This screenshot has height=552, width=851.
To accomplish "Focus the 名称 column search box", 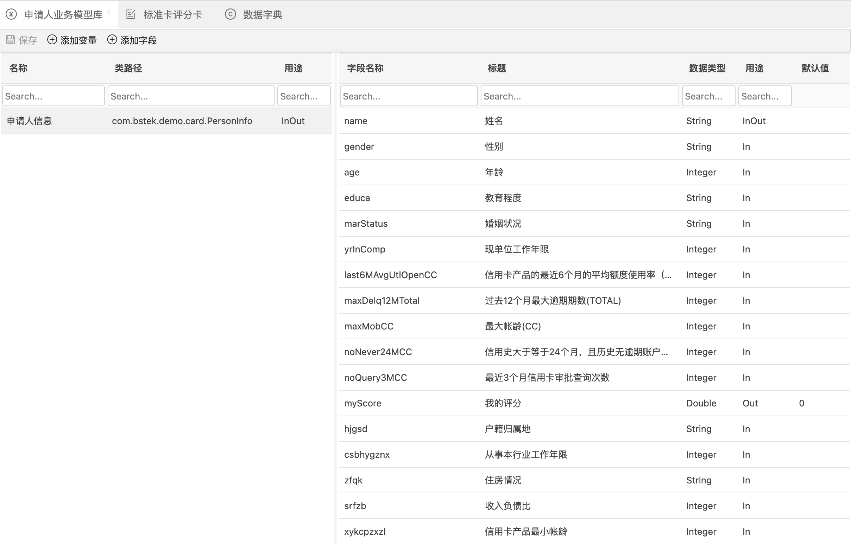I will (53, 96).
